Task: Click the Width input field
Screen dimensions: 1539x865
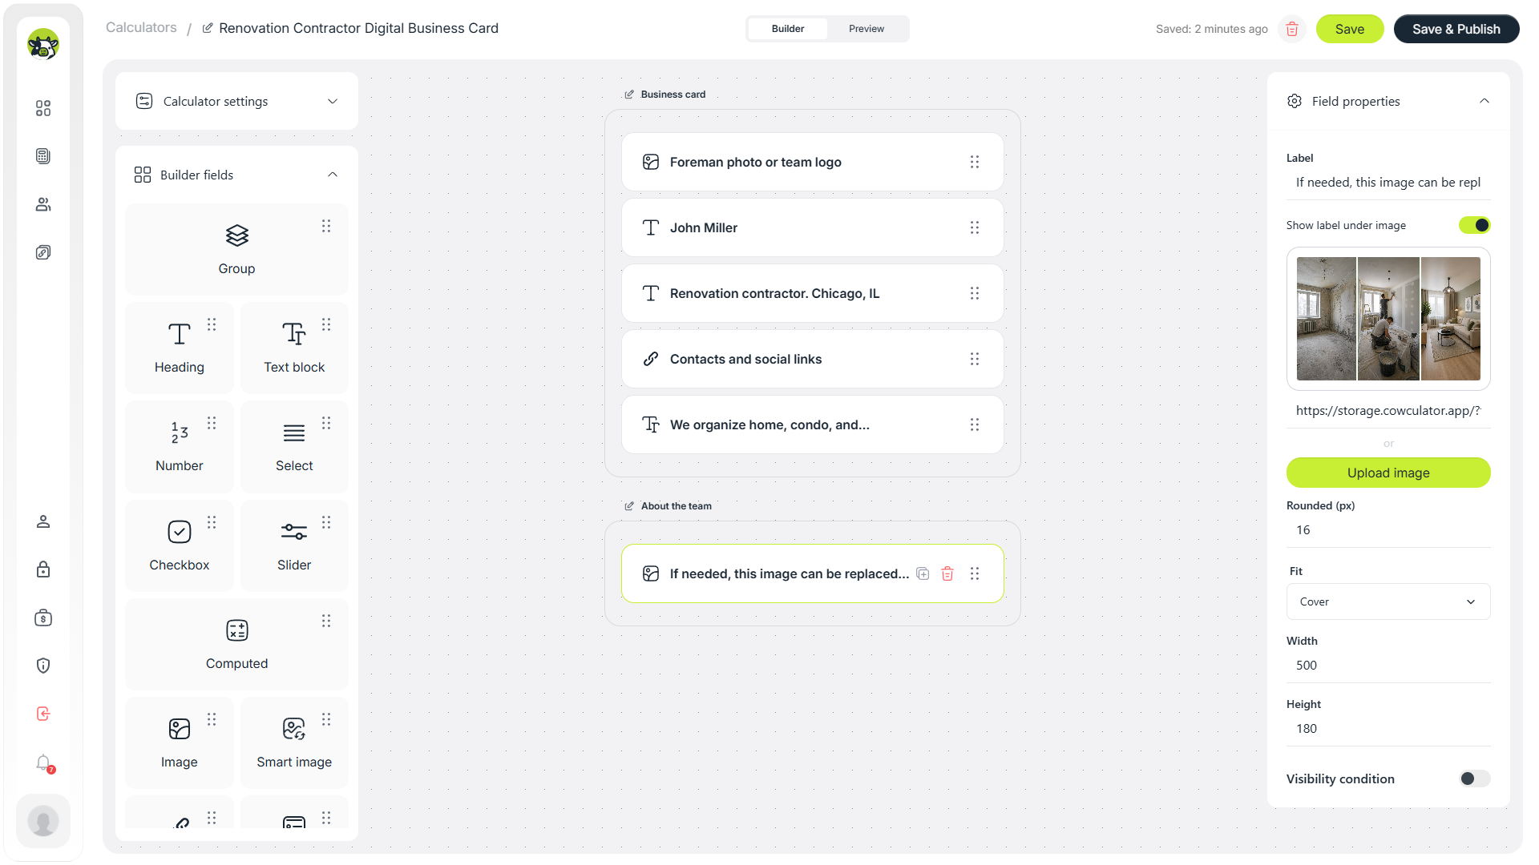Action: click(1388, 666)
